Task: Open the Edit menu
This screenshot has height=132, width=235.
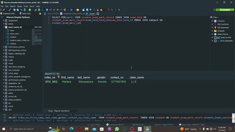Action: pyautogui.click(x=7, y=6)
